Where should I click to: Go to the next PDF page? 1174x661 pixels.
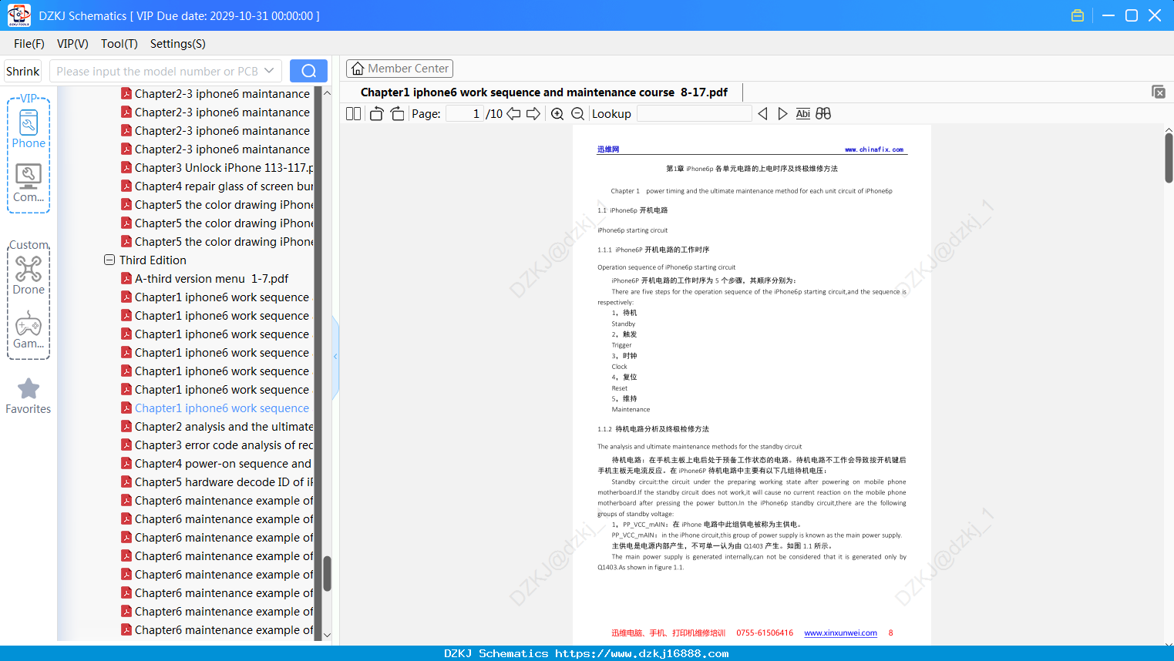coord(533,114)
